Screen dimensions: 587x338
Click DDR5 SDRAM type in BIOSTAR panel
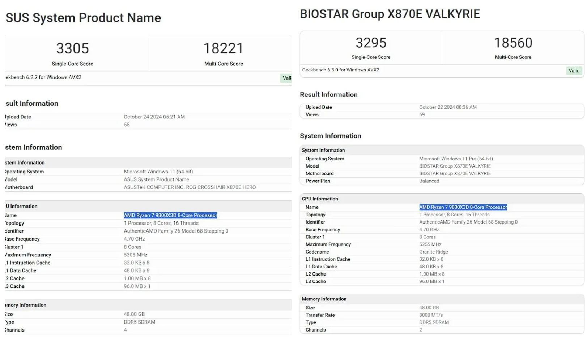[x=434, y=323]
